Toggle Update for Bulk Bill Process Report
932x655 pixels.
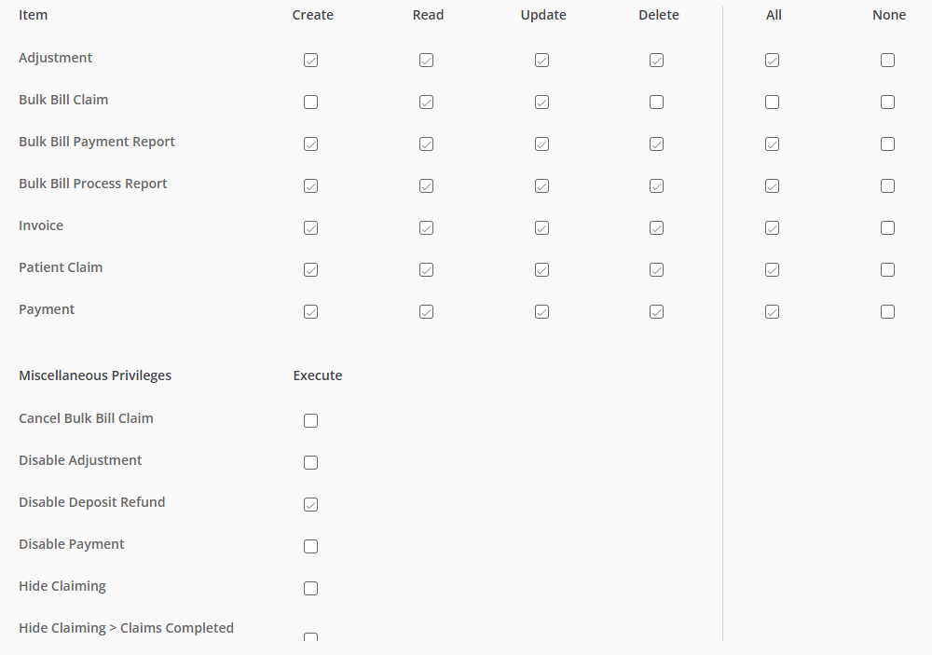[541, 186]
